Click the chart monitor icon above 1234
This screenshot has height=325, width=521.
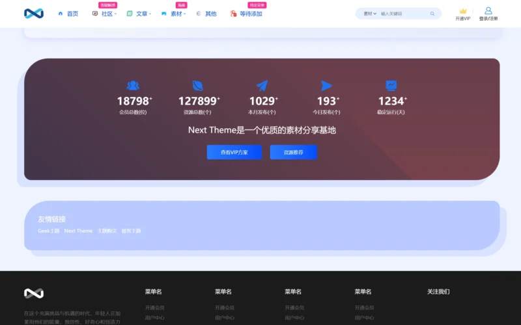pyautogui.click(x=391, y=85)
